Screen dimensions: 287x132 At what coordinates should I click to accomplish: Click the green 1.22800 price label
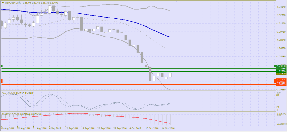[281, 71]
